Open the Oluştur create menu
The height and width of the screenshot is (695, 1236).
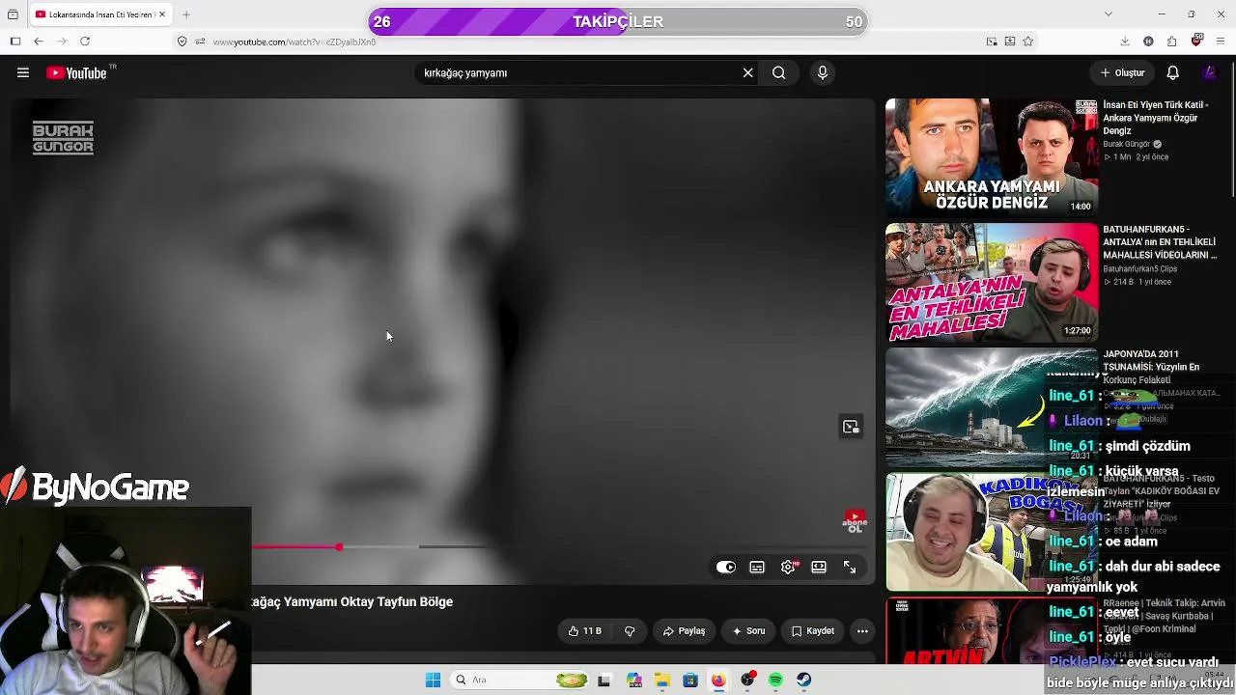(x=1122, y=72)
